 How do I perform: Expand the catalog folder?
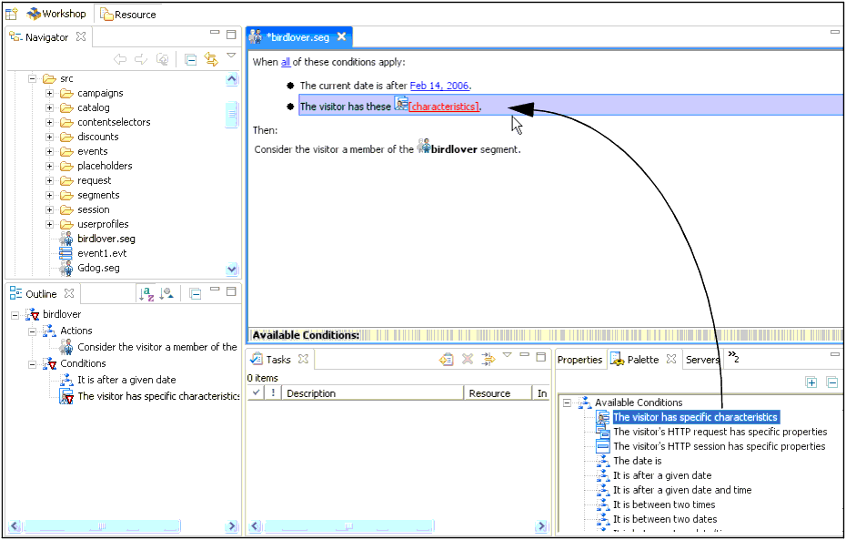(50, 108)
